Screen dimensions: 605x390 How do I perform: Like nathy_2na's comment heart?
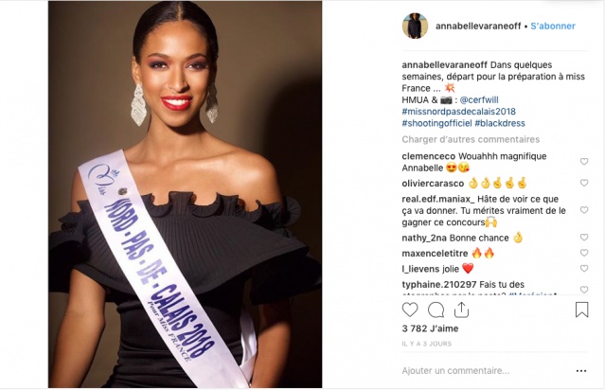pyautogui.click(x=584, y=238)
